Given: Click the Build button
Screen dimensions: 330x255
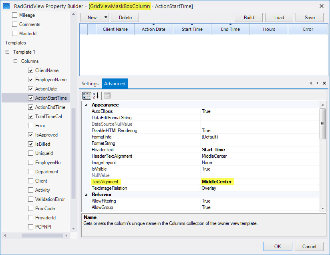Looking at the screenshot, I should point(249,18).
